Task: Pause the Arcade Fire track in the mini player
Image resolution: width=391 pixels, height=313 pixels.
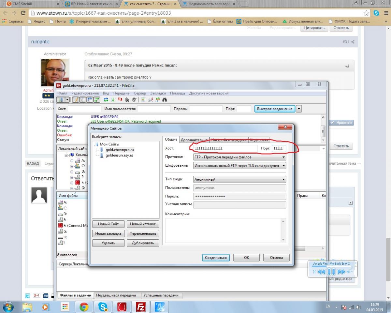Action: point(331,272)
